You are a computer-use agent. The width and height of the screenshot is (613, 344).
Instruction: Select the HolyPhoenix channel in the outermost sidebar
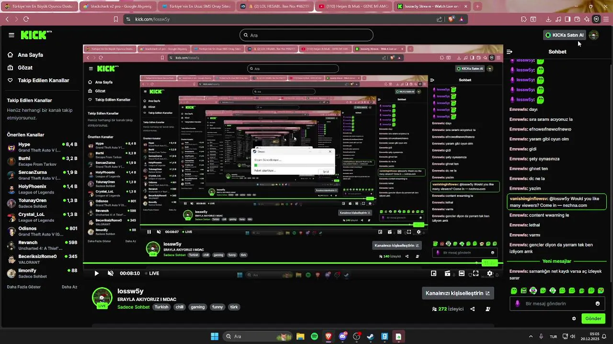pyautogui.click(x=42, y=189)
